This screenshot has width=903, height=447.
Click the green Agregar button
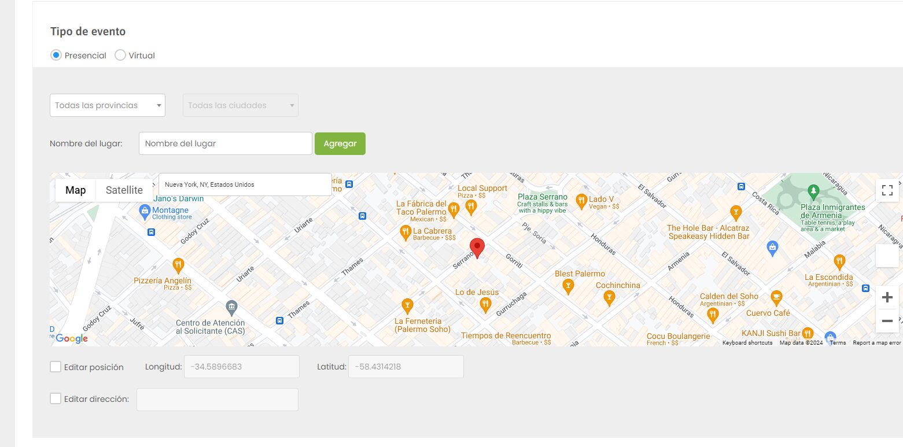click(x=340, y=143)
